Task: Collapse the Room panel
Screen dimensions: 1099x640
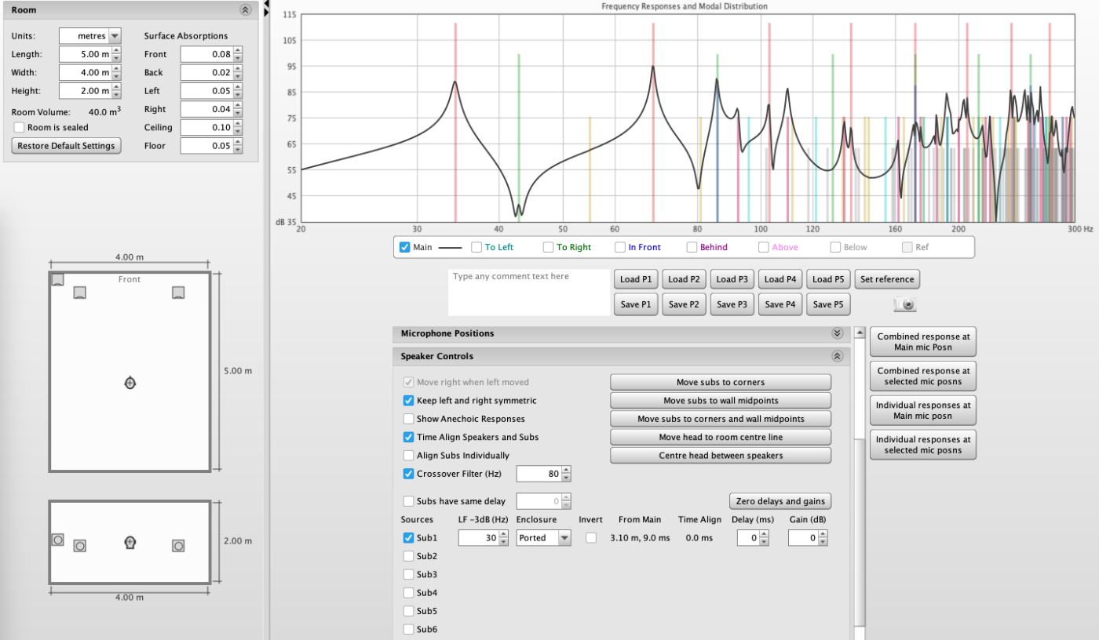Action: pyautogui.click(x=245, y=10)
